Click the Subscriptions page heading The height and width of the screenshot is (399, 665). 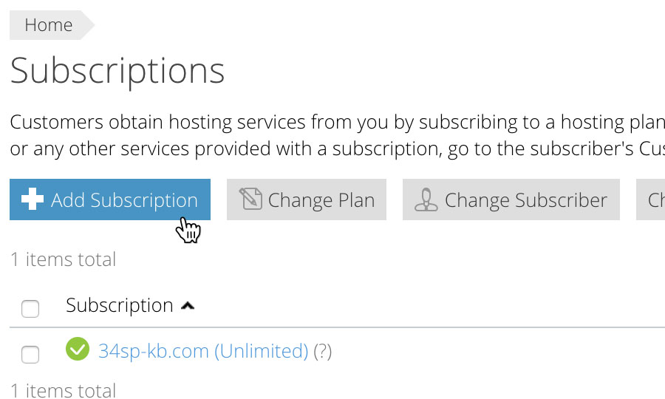(x=117, y=71)
